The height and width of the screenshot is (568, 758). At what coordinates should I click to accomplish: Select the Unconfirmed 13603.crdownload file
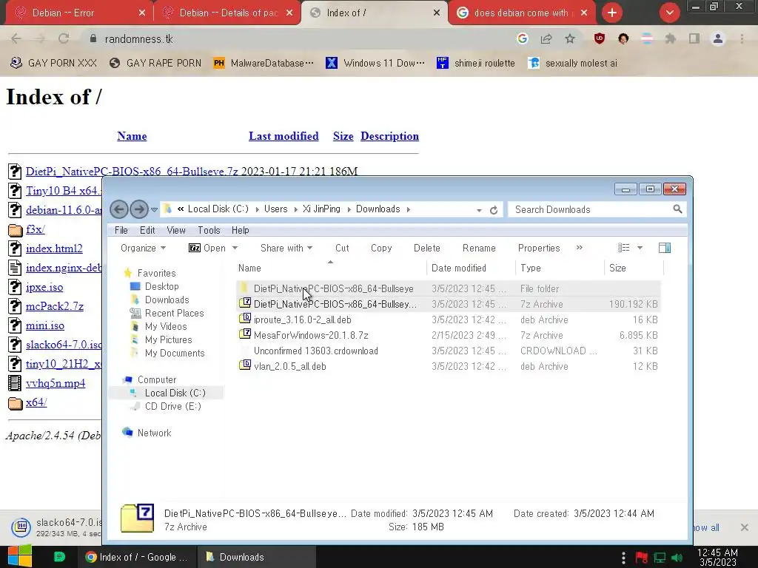point(449,351)
